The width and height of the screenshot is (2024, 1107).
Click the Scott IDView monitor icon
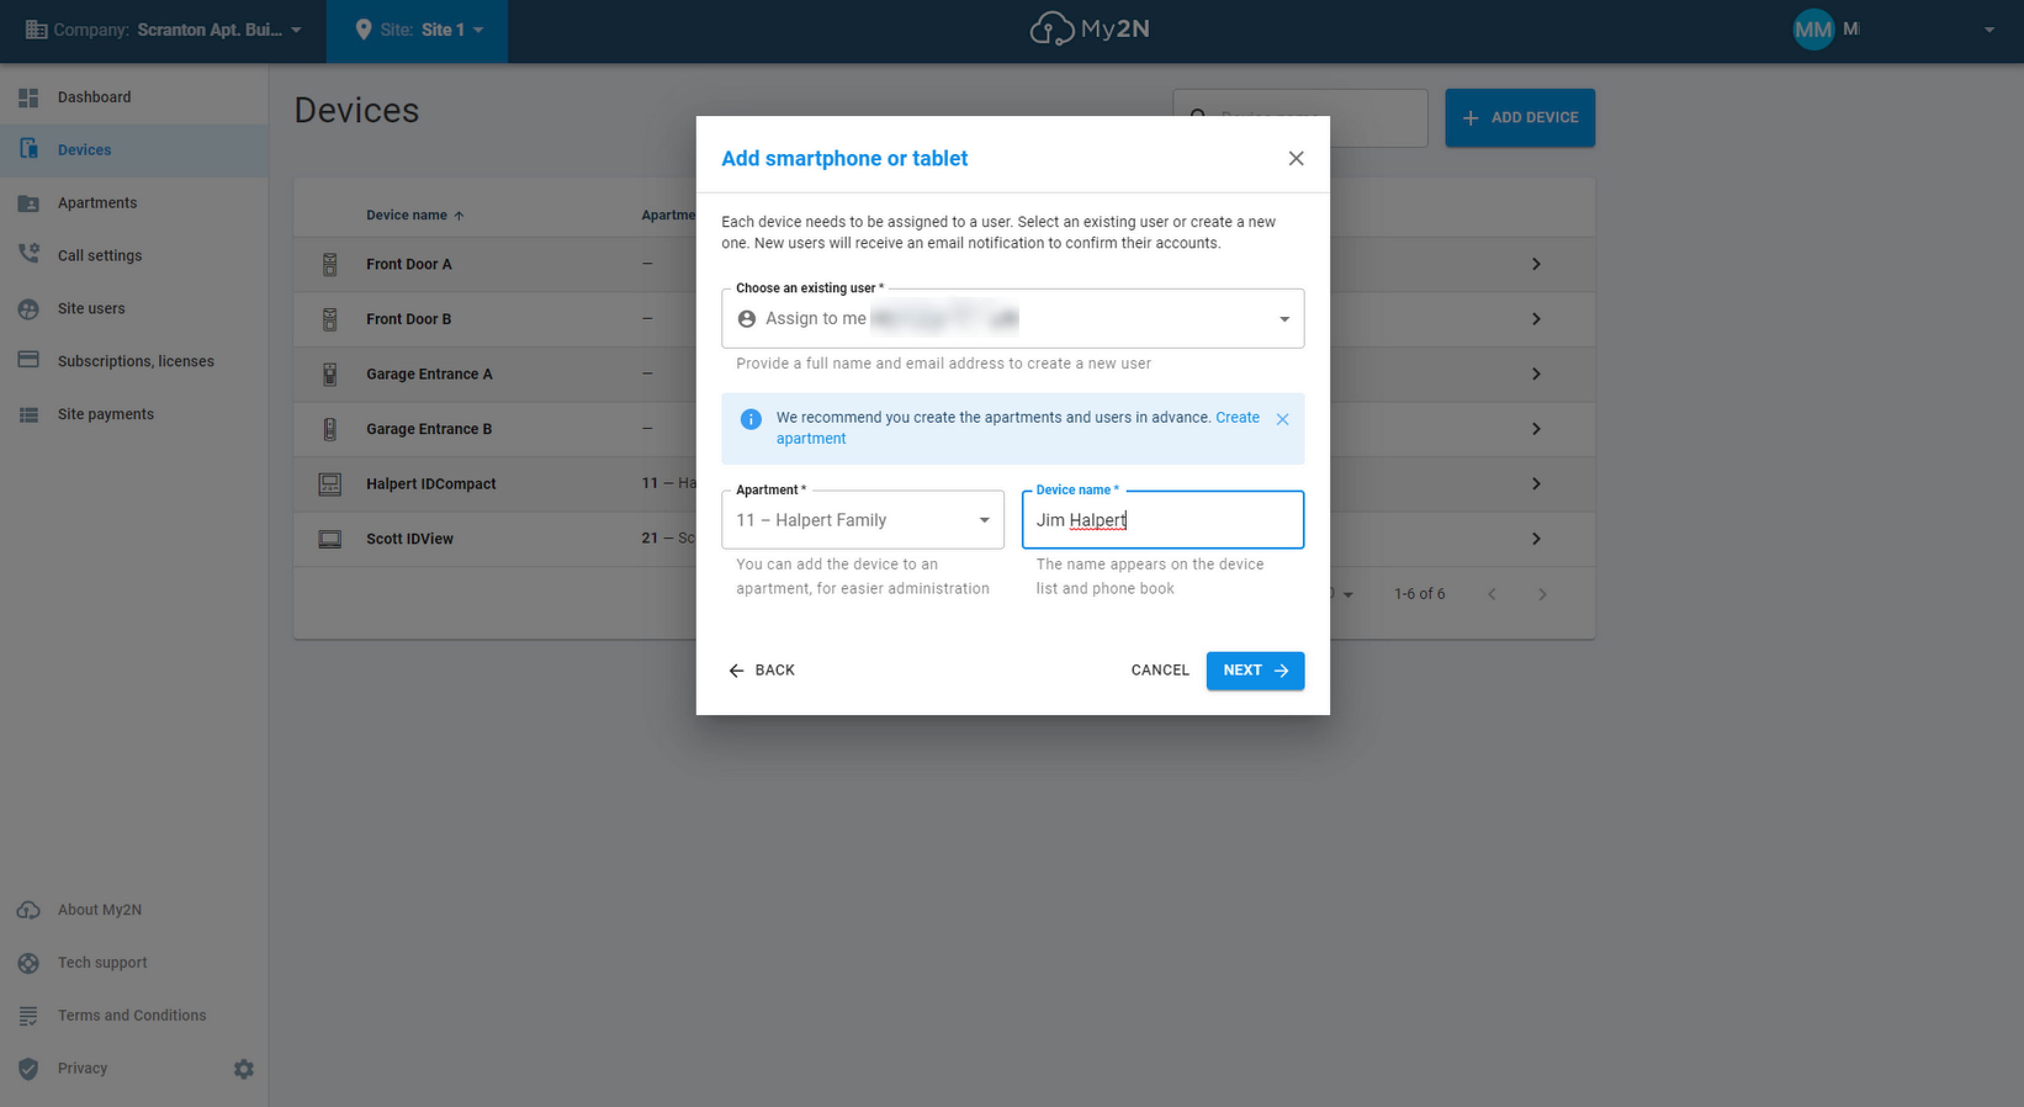point(330,539)
